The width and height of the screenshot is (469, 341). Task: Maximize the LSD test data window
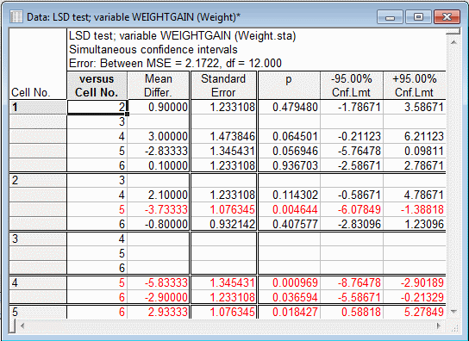tap(418, 16)
